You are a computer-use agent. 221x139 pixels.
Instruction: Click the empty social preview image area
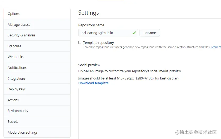point(149,112)
